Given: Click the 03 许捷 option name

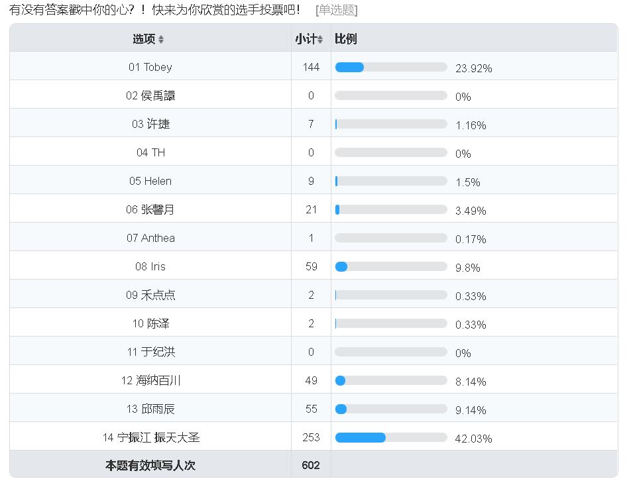Looking at the screenshot, I should coord(150,124).
